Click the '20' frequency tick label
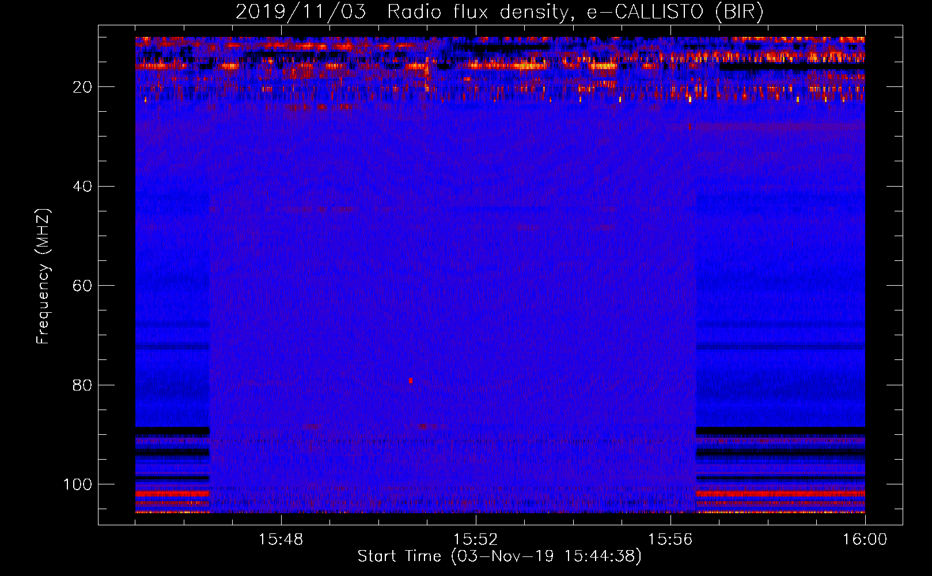 [x=82, y=87]
